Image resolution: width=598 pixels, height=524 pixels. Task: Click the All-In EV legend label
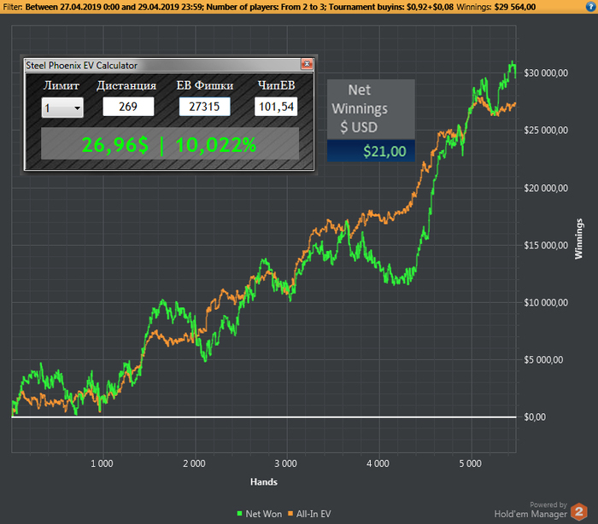[x=314, y=514]
